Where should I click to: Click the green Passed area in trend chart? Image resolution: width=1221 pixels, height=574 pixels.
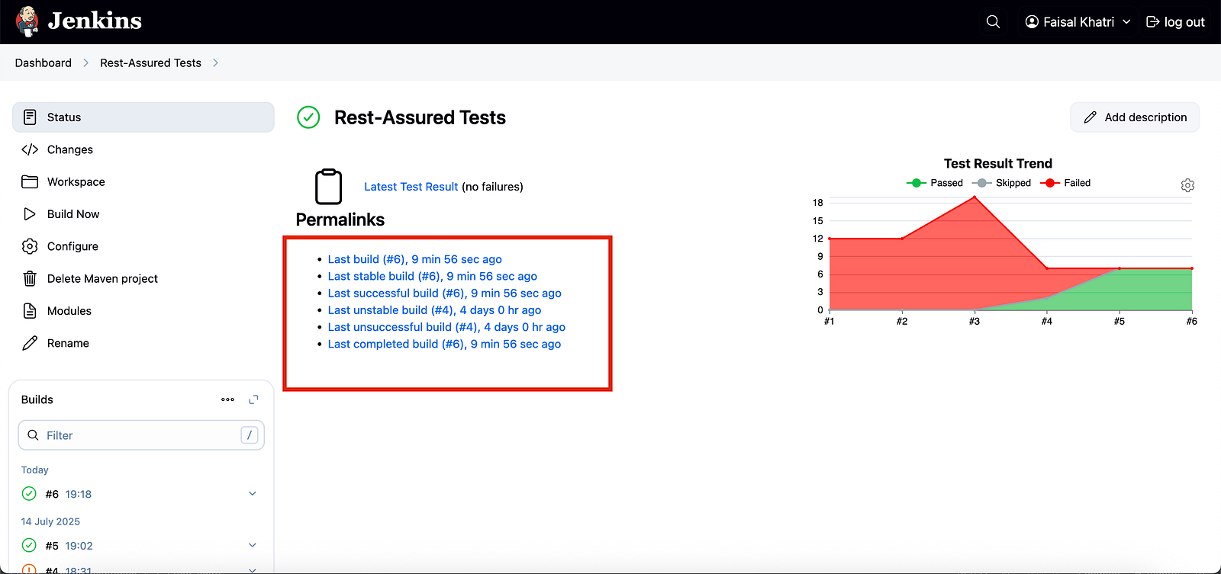tap(1145, 291)
